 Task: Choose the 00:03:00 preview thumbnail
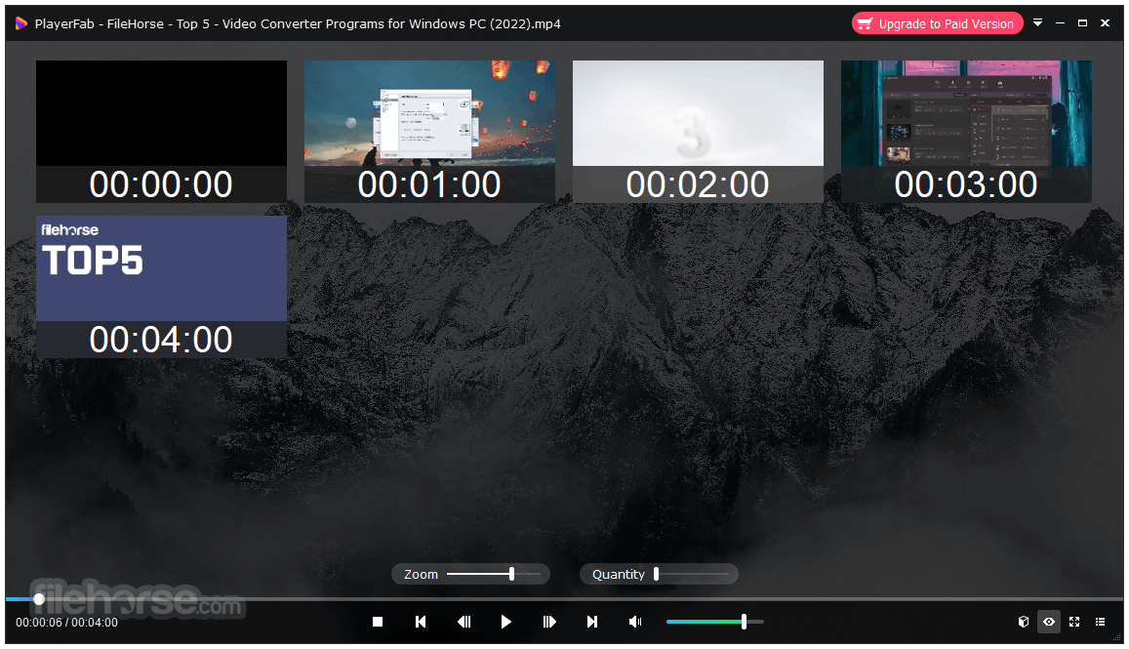click(x=966, y=131)
